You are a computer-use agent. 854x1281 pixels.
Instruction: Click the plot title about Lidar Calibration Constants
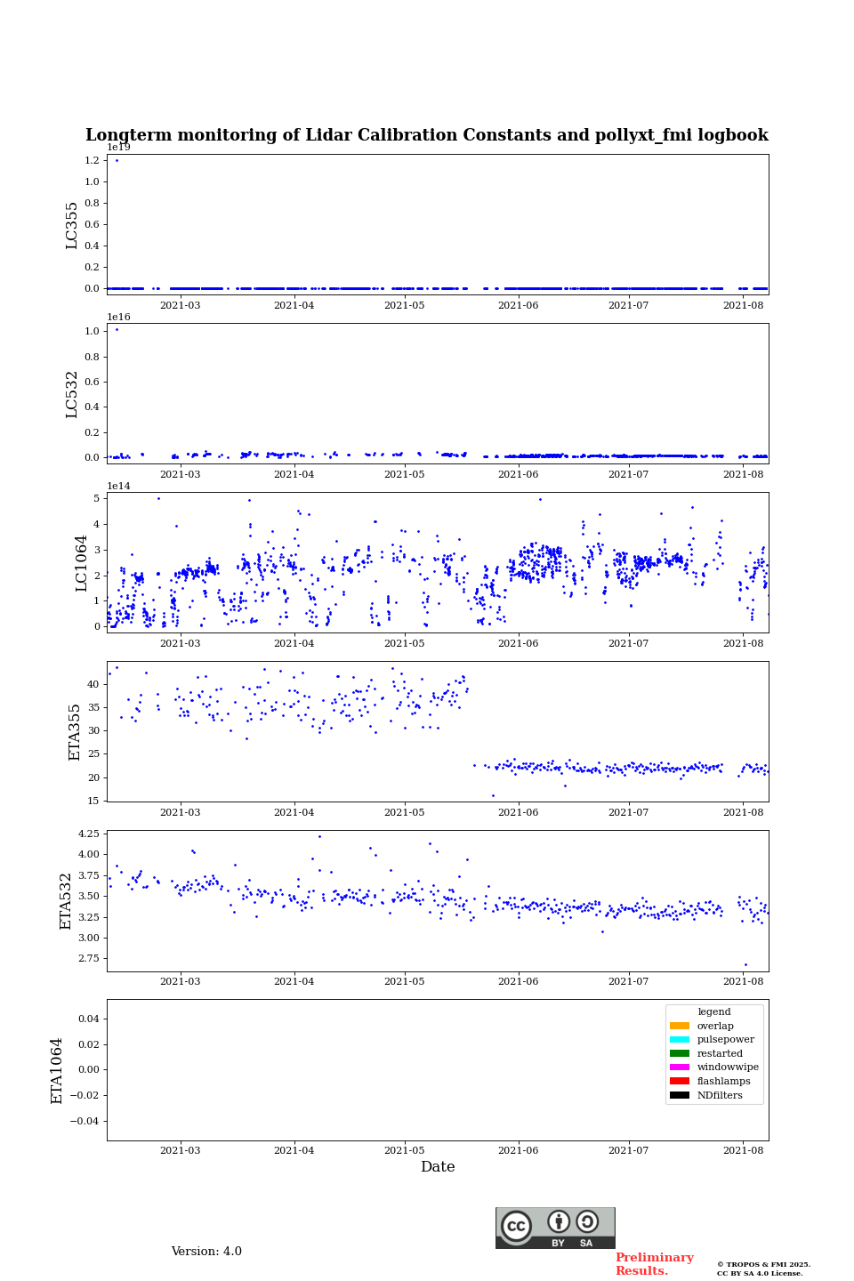[x=427, y=135]
